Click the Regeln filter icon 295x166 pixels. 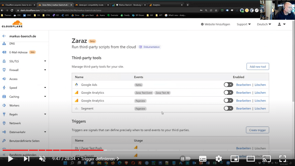click(x=4, y=114)
